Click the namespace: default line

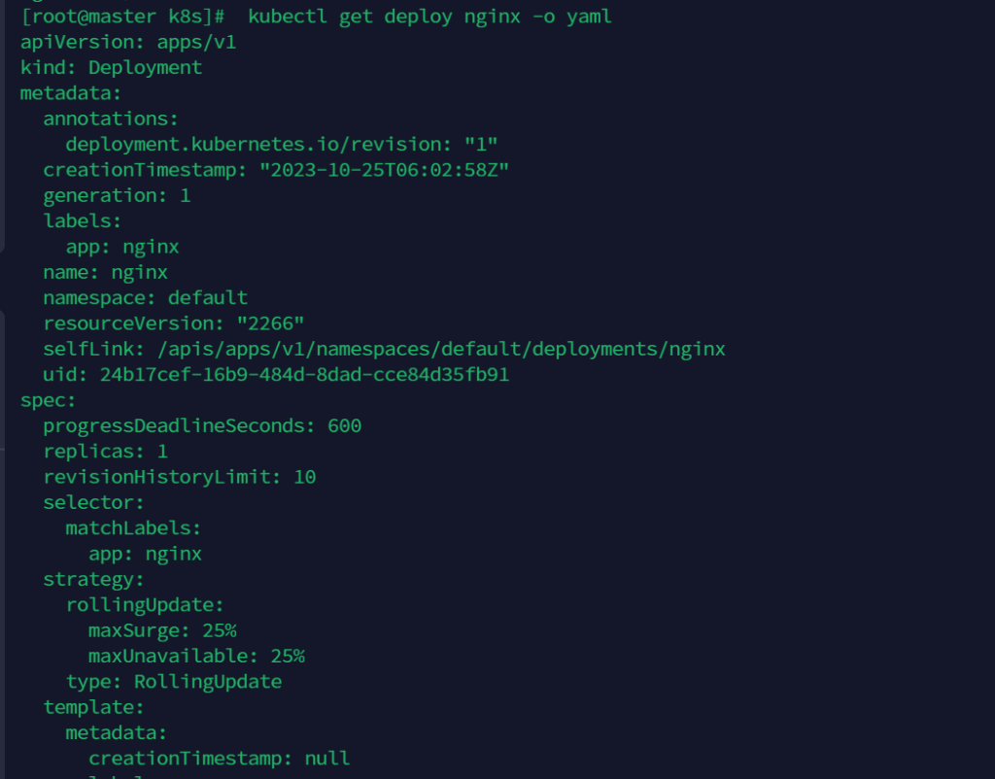tap(145, 297)
